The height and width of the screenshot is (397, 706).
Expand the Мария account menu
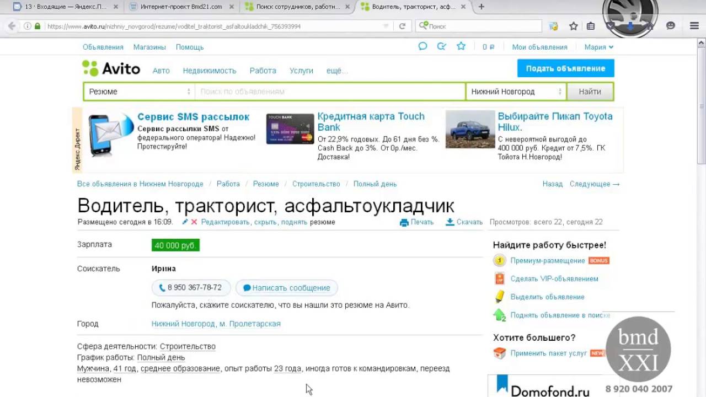coord(598,47)
